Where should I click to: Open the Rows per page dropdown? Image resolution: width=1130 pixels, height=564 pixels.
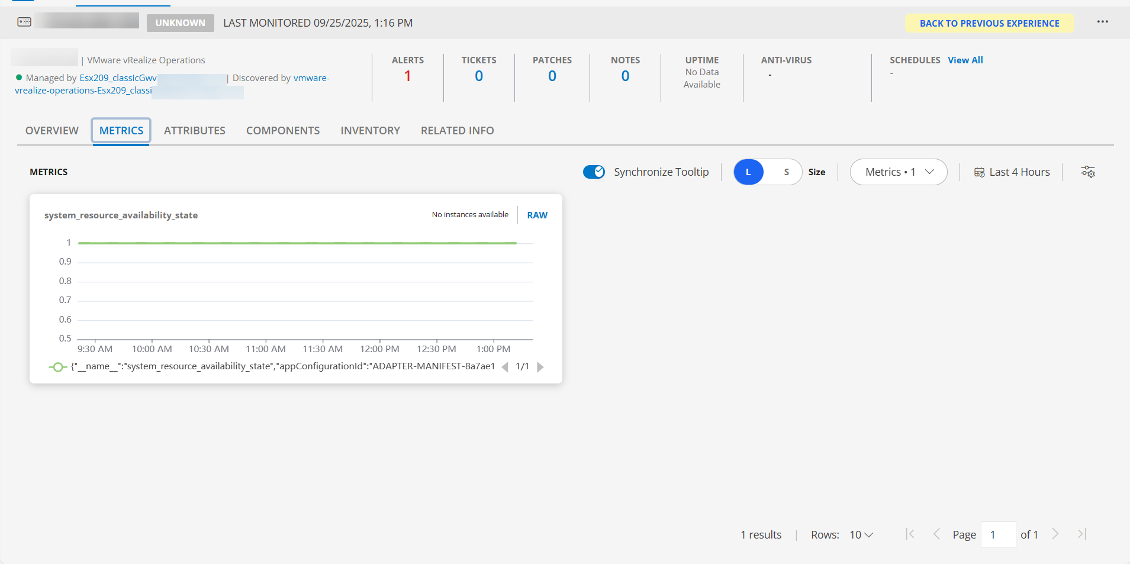click(x=861, y=535)
